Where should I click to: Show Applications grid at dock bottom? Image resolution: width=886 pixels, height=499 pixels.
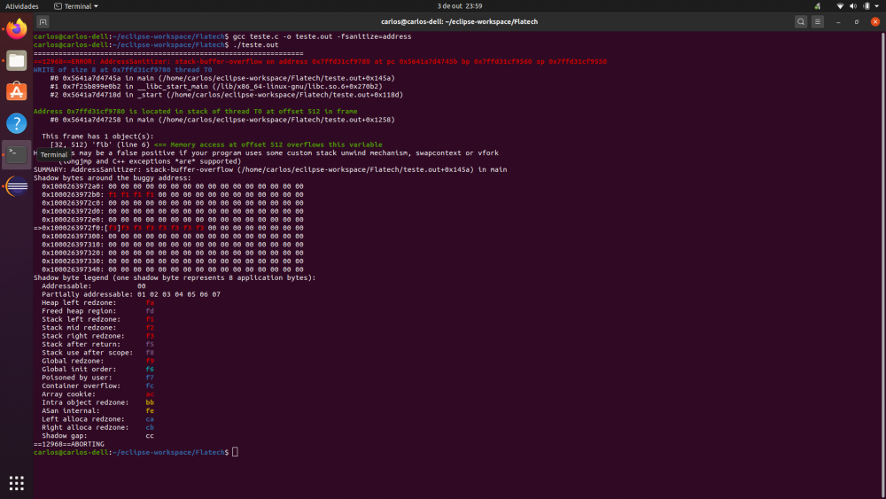16,482
